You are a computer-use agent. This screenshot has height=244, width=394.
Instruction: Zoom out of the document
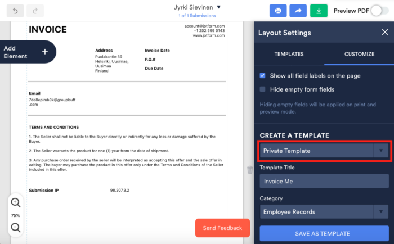point(16,228)
